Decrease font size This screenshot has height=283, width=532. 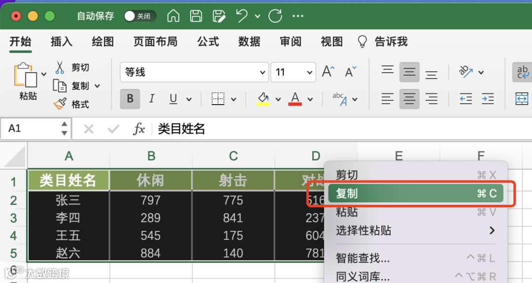[x=351, y=72]
